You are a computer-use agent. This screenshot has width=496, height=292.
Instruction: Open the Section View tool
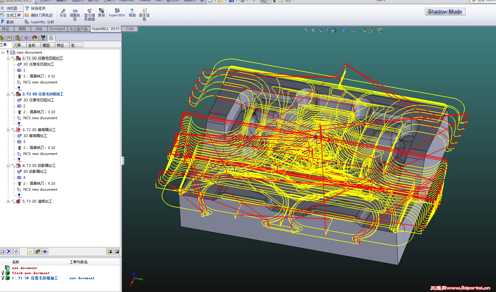point(327,30)
